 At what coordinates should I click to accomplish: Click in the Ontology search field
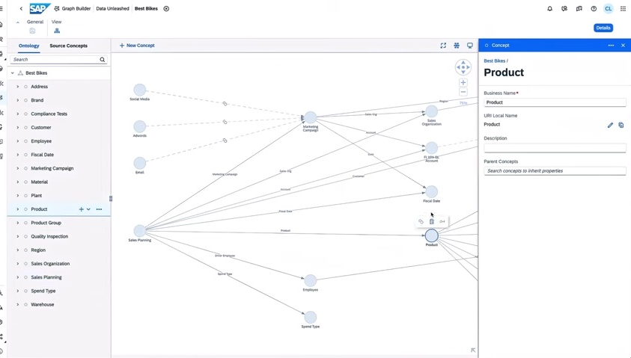tap(55, 60)
